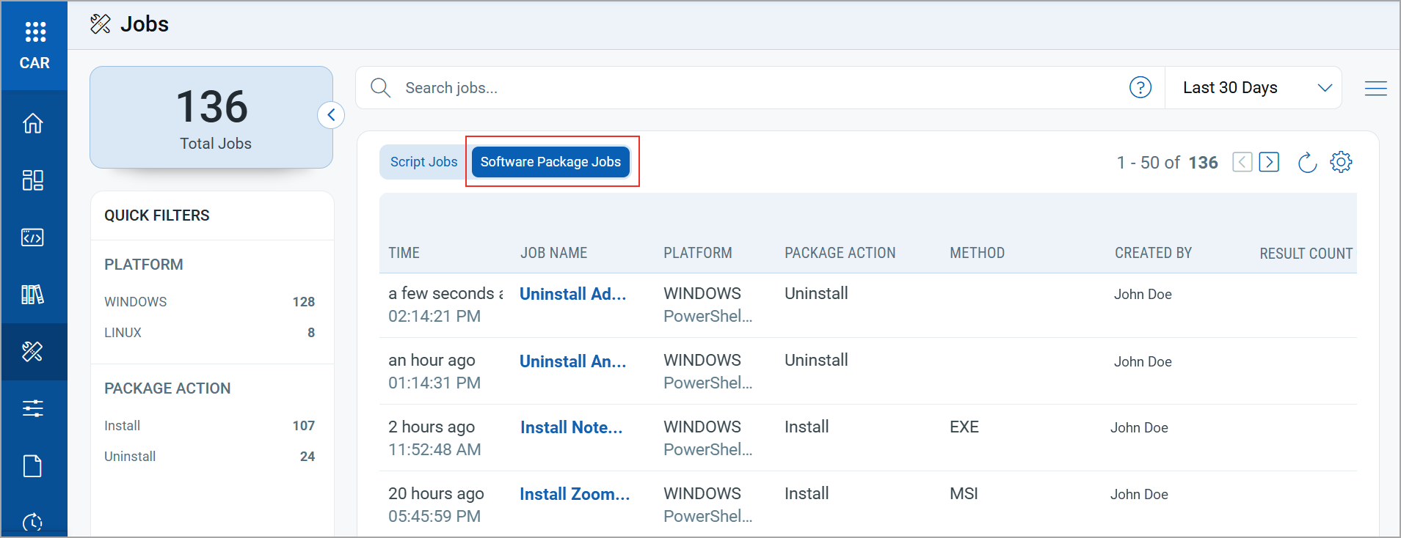Click the search help question mark icon
1401x538 pixels.
pyautogui.click(x=1140, y=88)
